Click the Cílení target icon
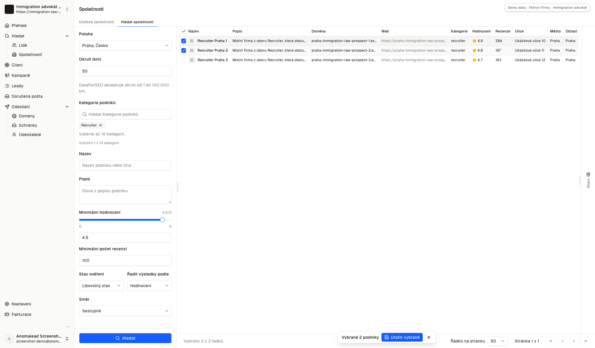The image size is (595, 348). click(7, 65)
